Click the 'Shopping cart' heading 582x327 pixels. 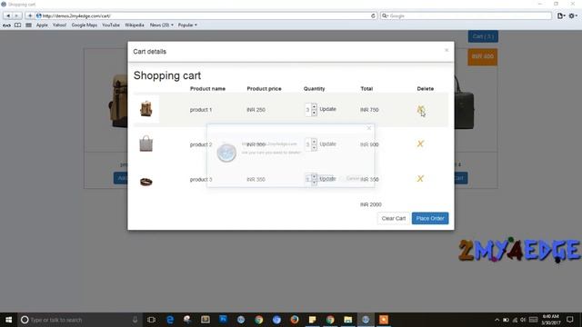tap(167, 75)
